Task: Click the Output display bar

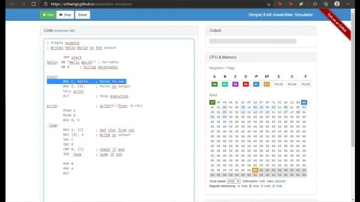Action: coord(253,41)
